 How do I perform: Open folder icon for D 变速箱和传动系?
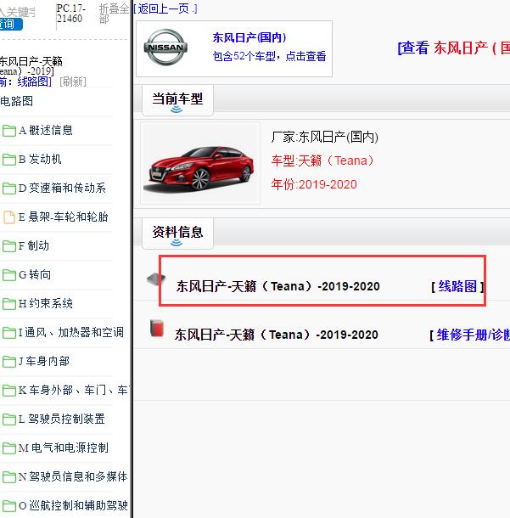9,189
